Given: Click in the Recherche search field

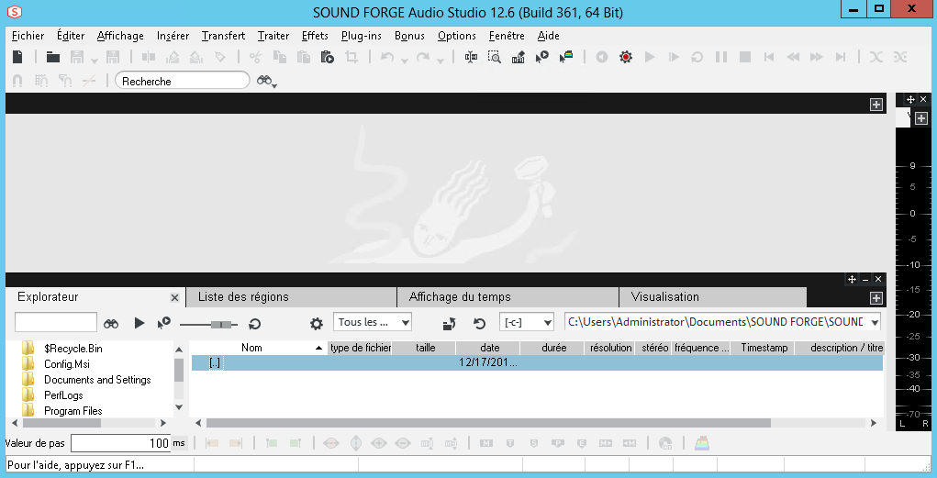Looking at the screenshot, I should click(183, 81).
